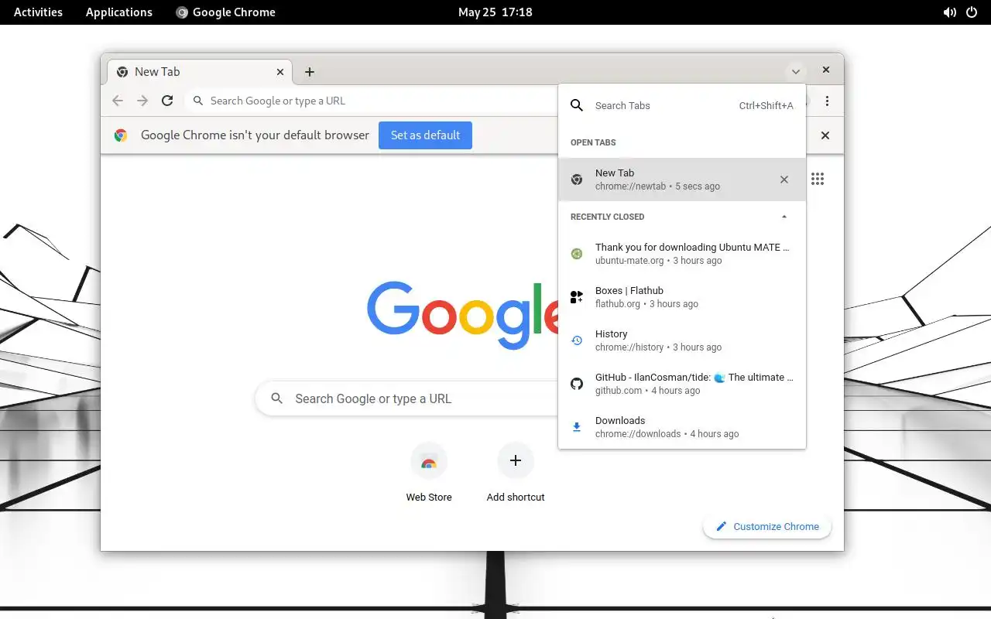The image size is (991, 619).
Task: Click the Add shortcut plus icon
Action: [516, 460]
